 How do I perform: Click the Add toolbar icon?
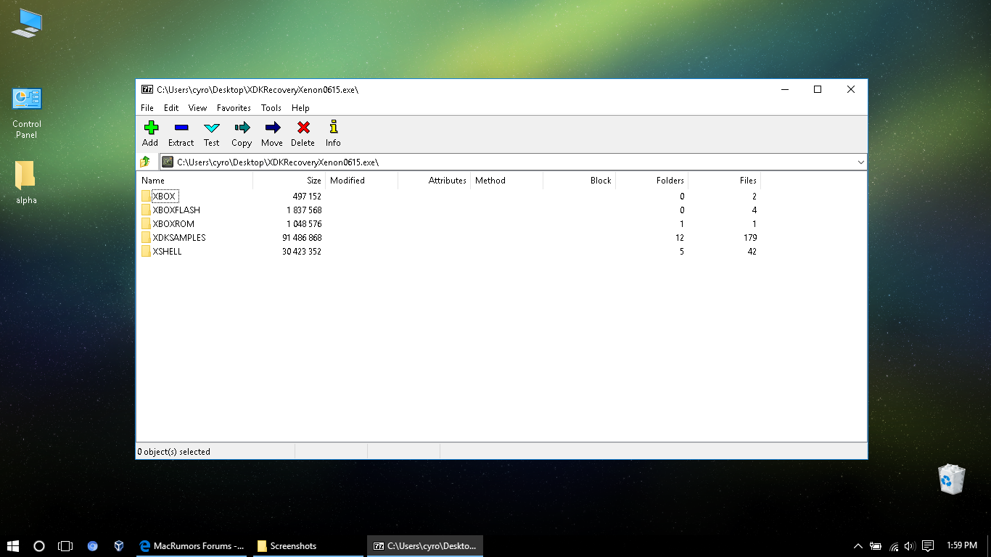click(x=151, y=128)
